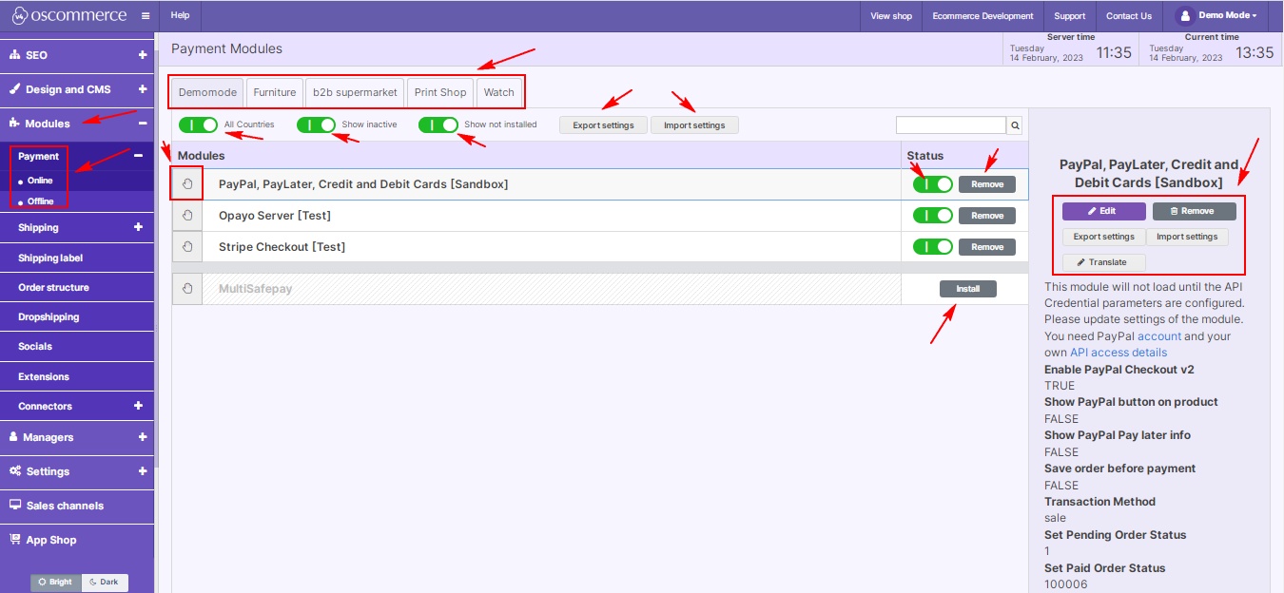This screenshot has width=1284, height=593.
Task: Expand the Settings menu plus sign
Action: pos(143,471)
